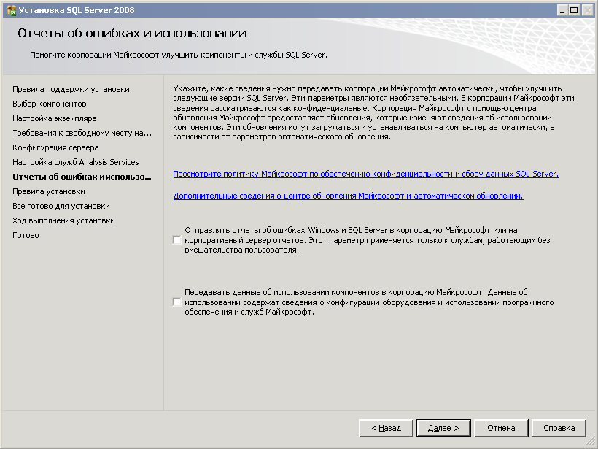
Task: Minimize the SQL Server 2008 setup window
Action: pyautogui.click(x=562, y=10)
